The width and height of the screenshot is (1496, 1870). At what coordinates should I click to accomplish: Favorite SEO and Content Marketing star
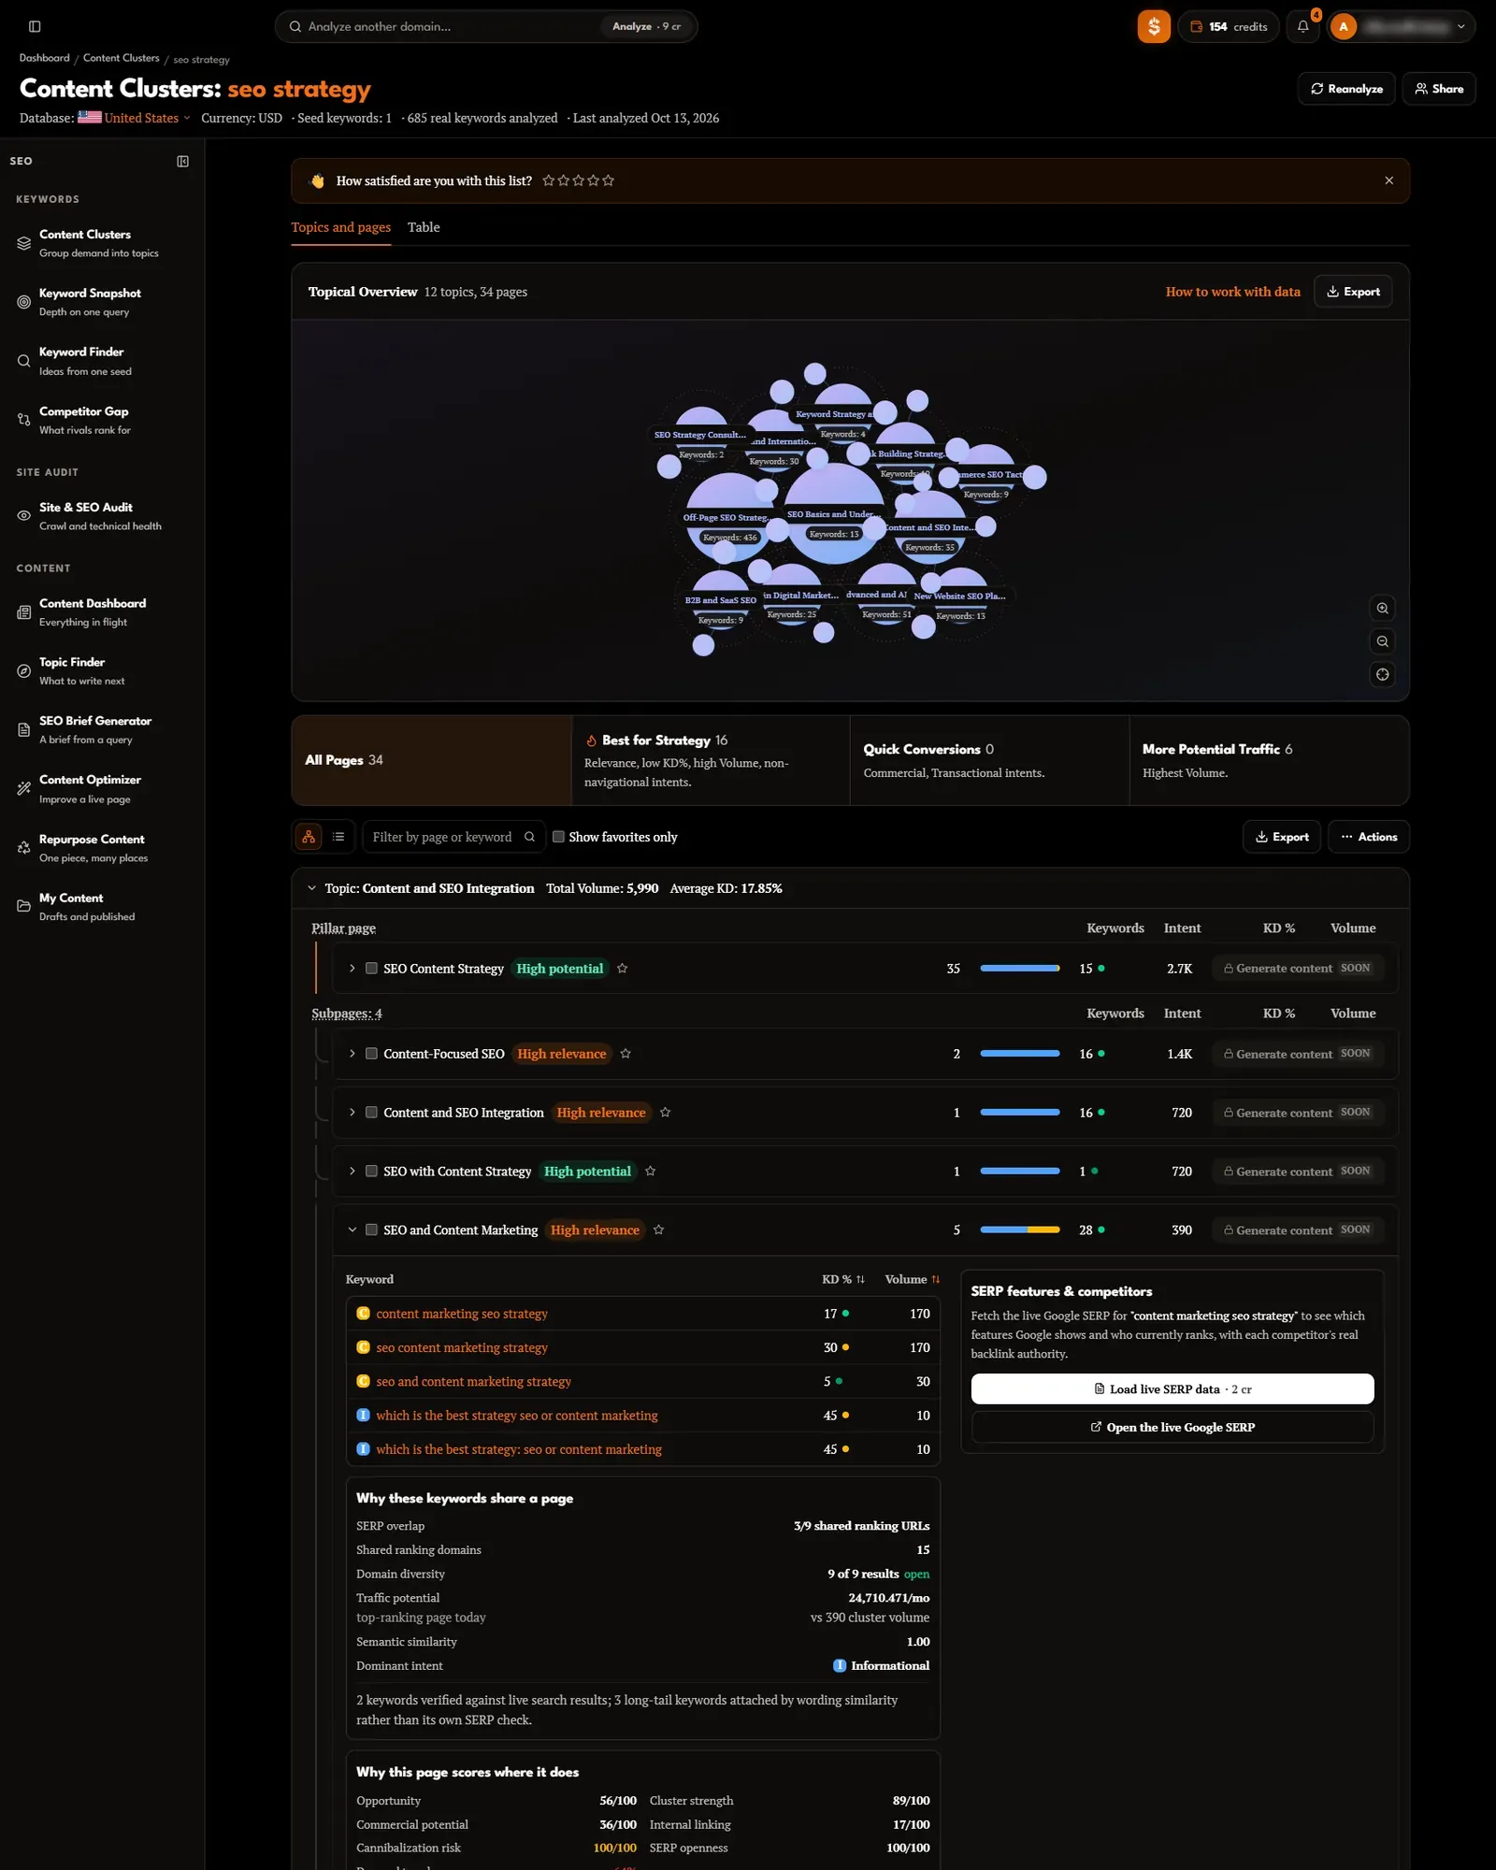point(658,1230)
